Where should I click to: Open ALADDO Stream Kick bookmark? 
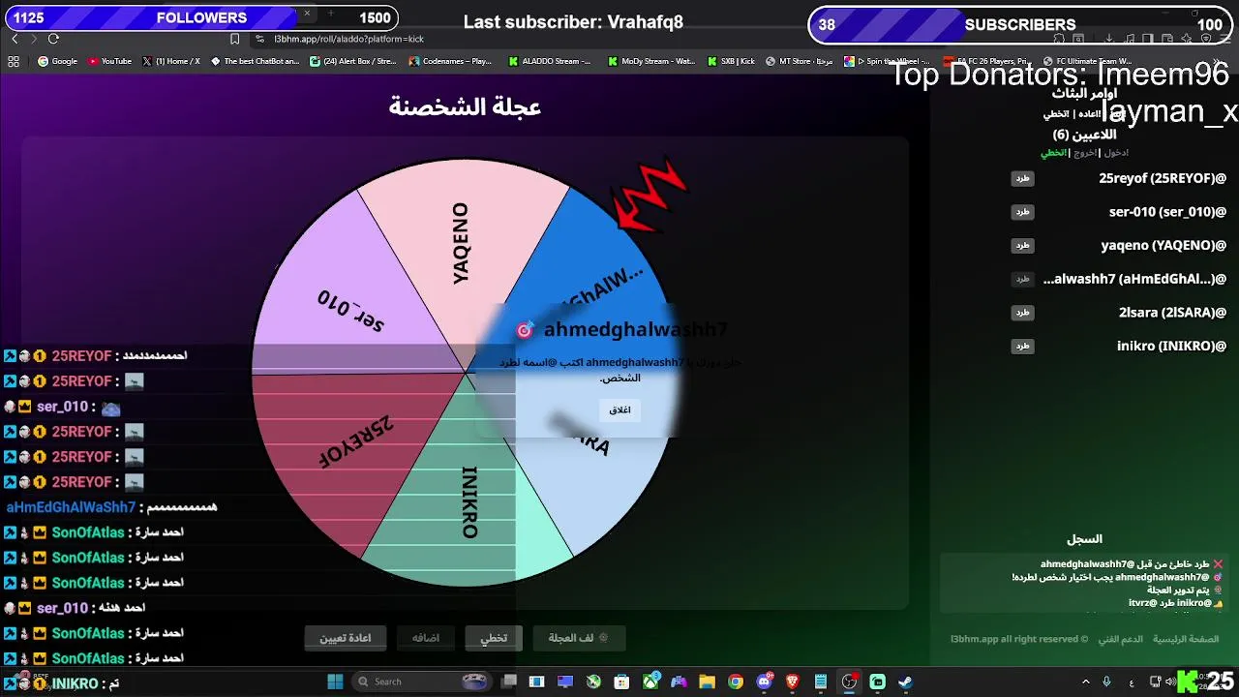tap(550, 61)
